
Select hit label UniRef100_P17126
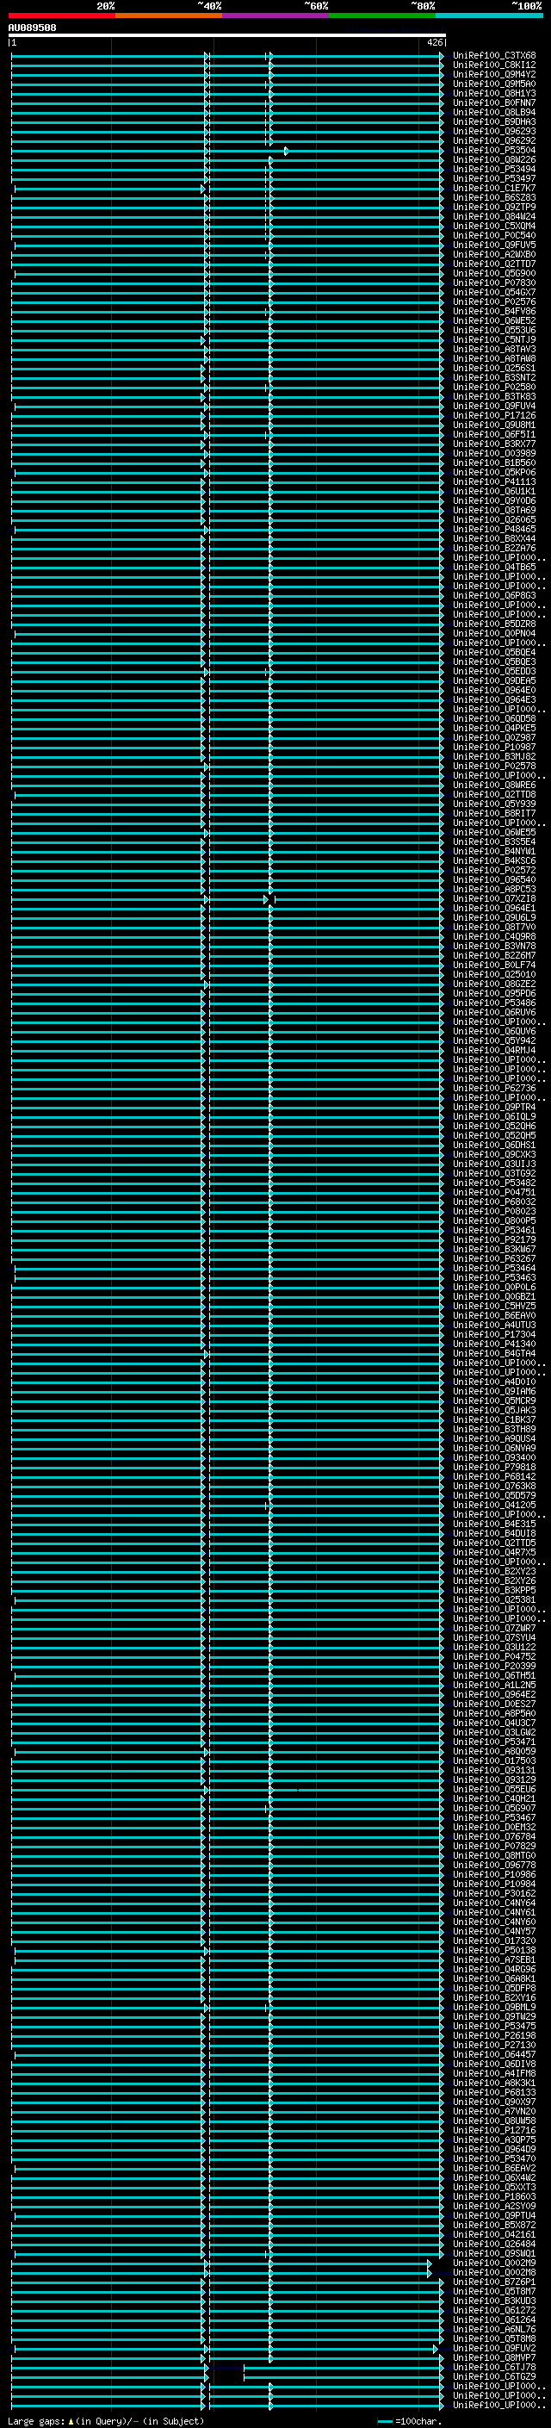click(494, 416)
